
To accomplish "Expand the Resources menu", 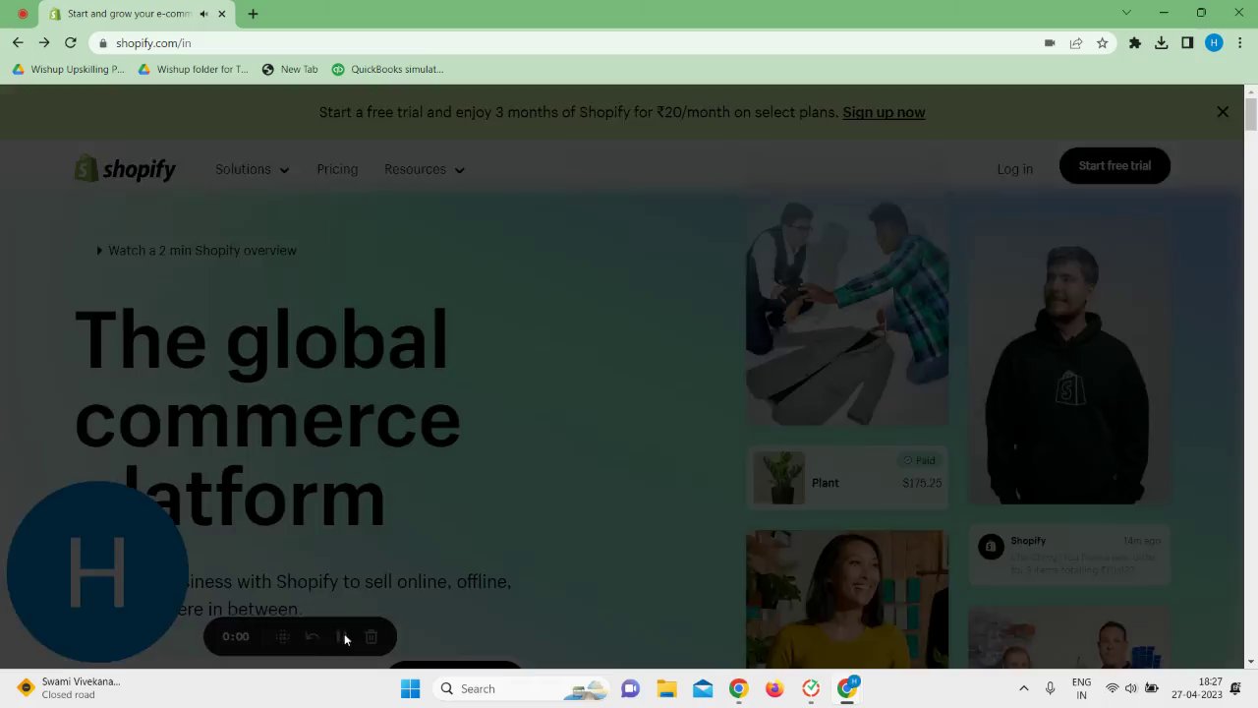I will [x=425, y=169].
